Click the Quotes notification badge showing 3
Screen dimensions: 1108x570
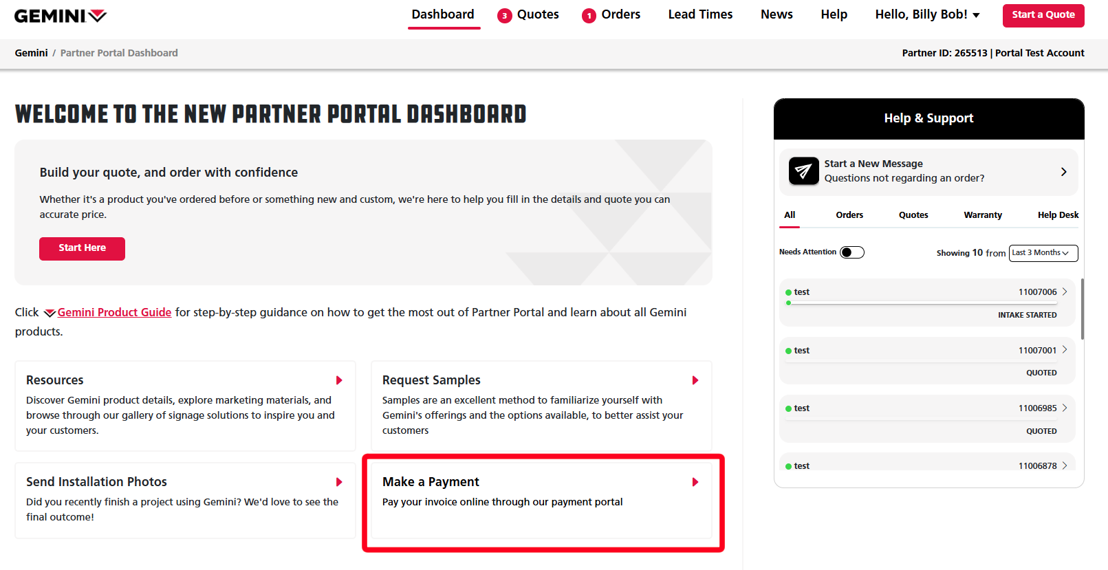[x=505, y=16]
